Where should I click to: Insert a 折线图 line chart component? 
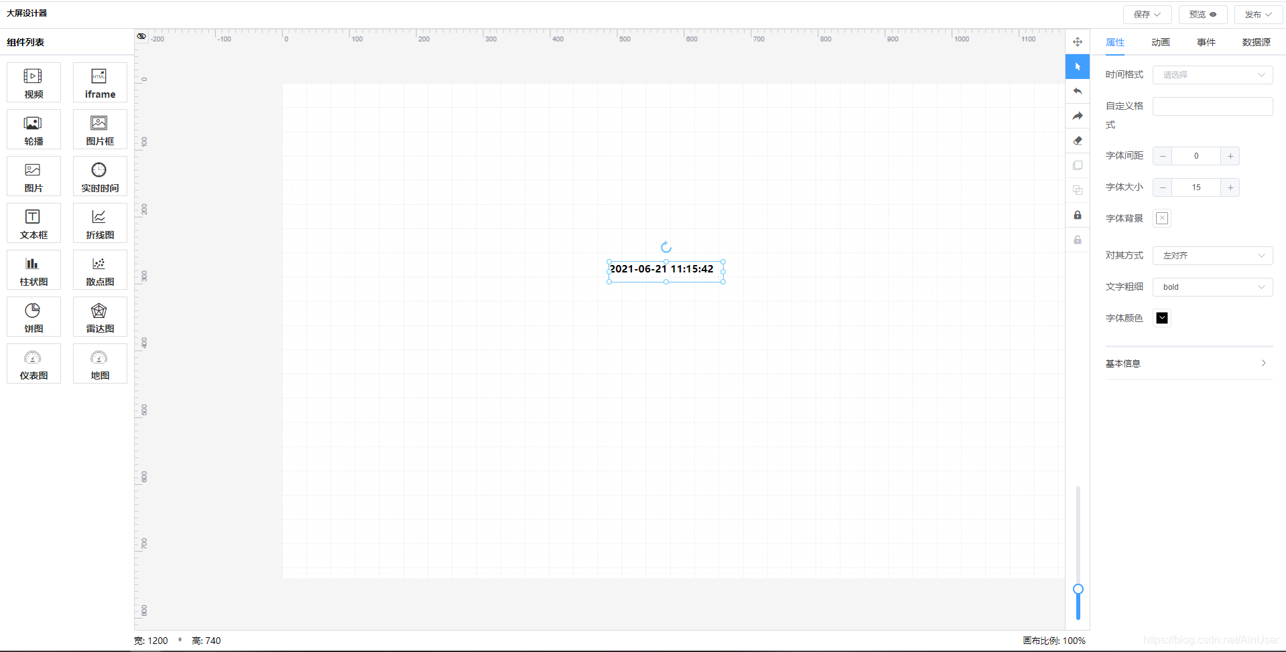coord(100,223)
